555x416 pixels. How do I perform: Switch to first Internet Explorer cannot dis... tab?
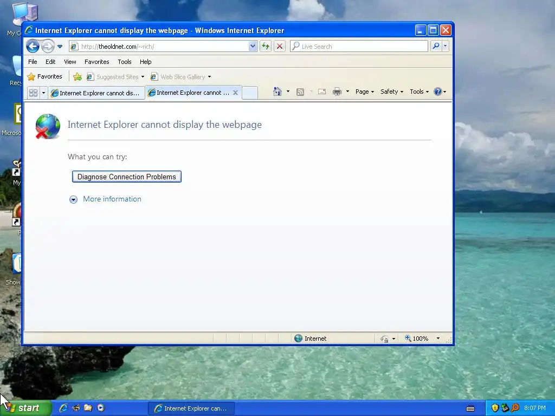click(96, 93)
